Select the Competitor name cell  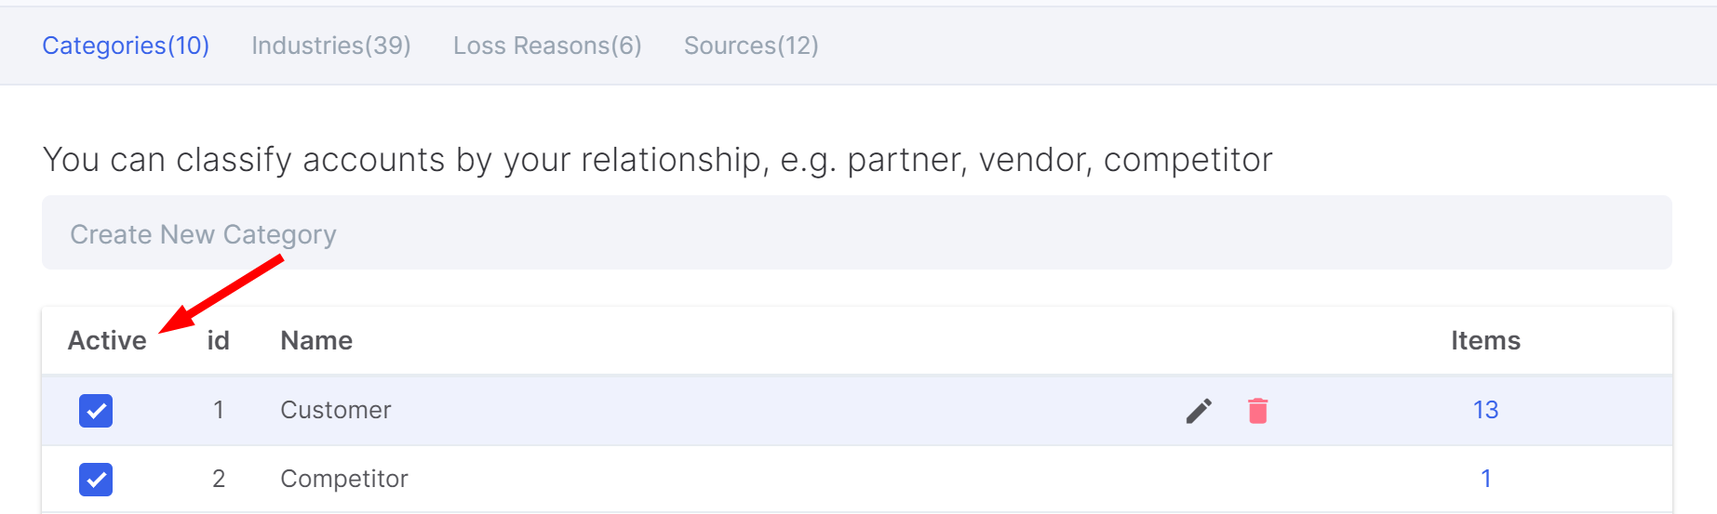(344, 479)
